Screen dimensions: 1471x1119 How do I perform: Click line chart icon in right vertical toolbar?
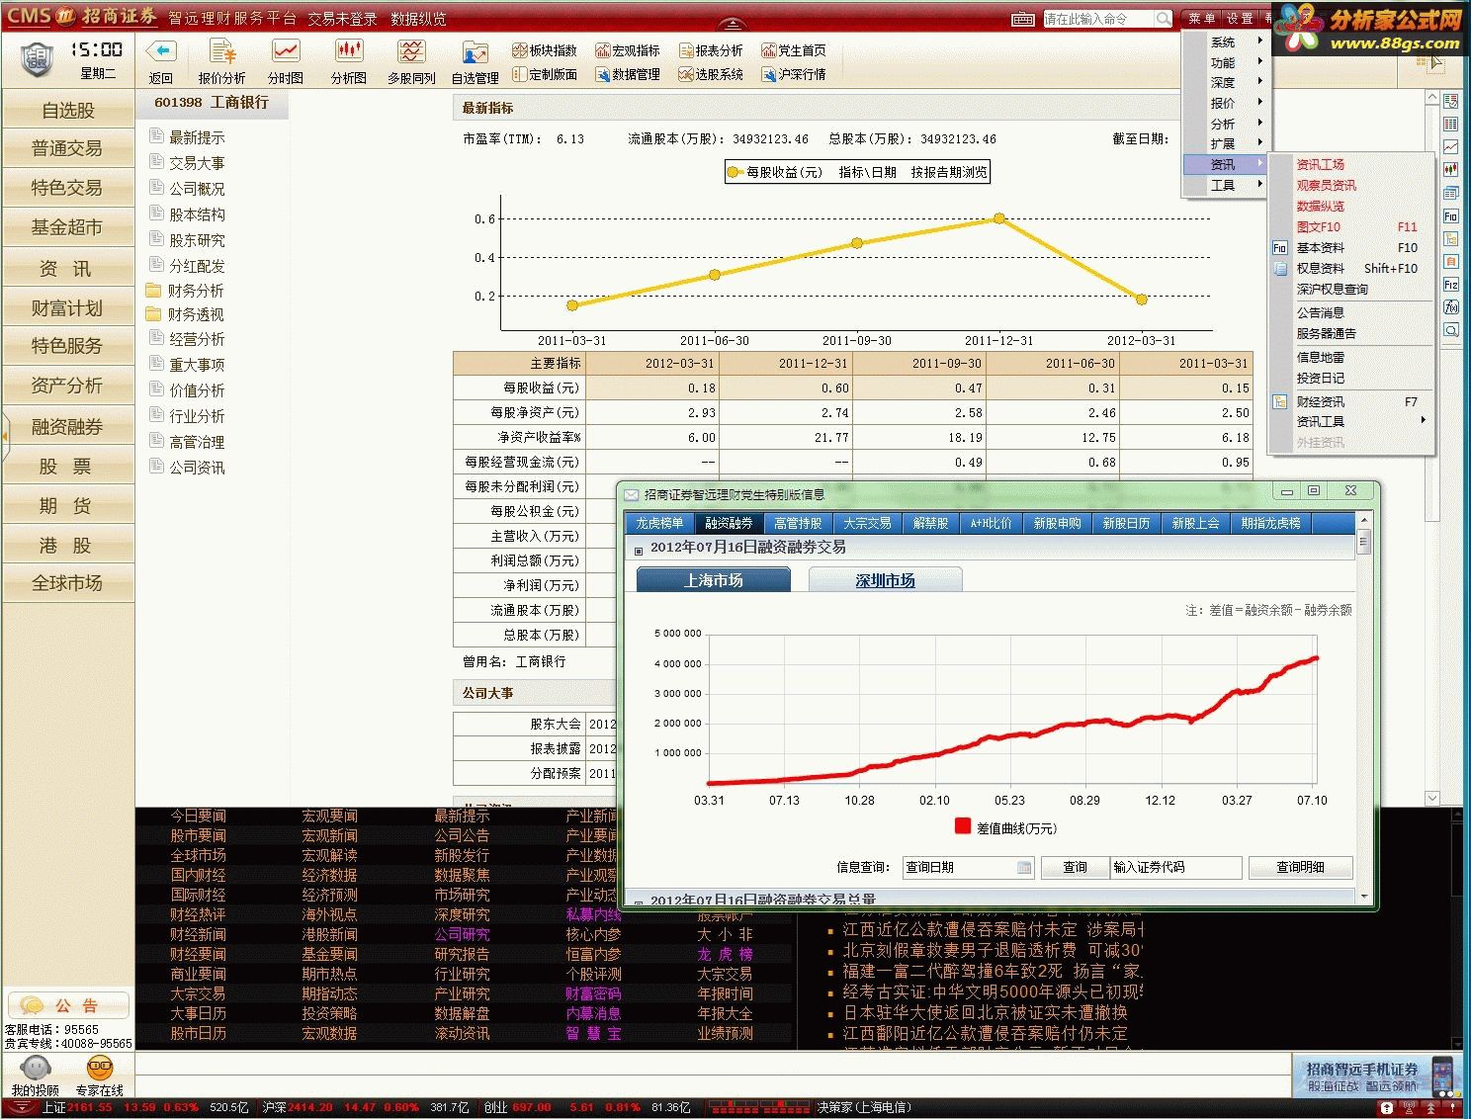(1450, 146)
